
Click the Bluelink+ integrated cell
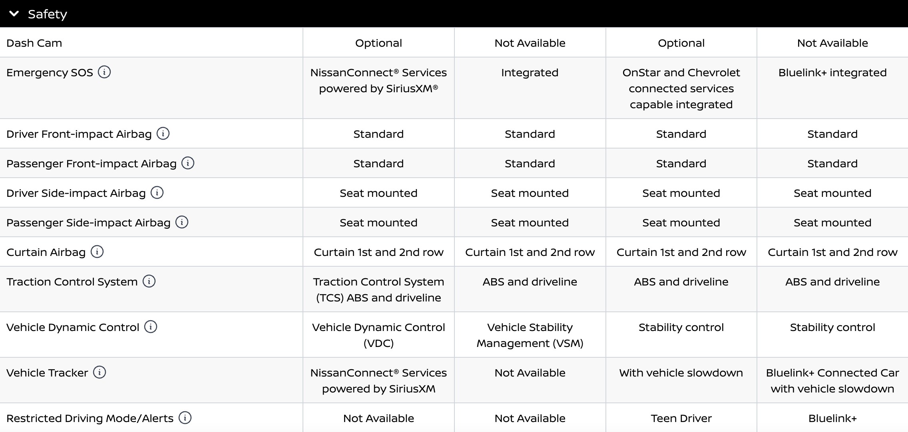coord(832,73)
